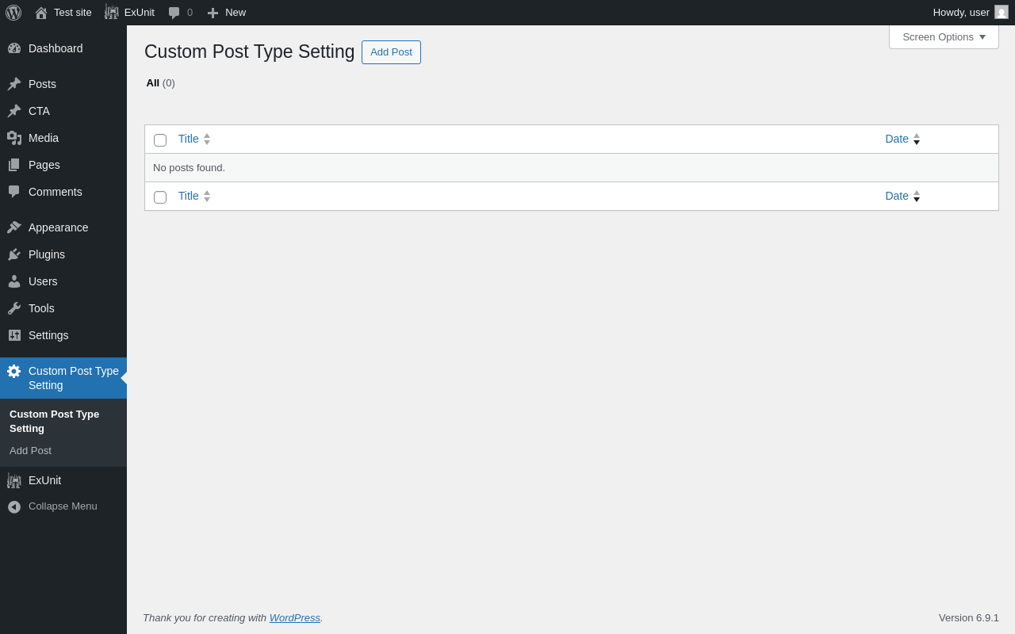Open Media via its sidebar icon

[14, 138]
